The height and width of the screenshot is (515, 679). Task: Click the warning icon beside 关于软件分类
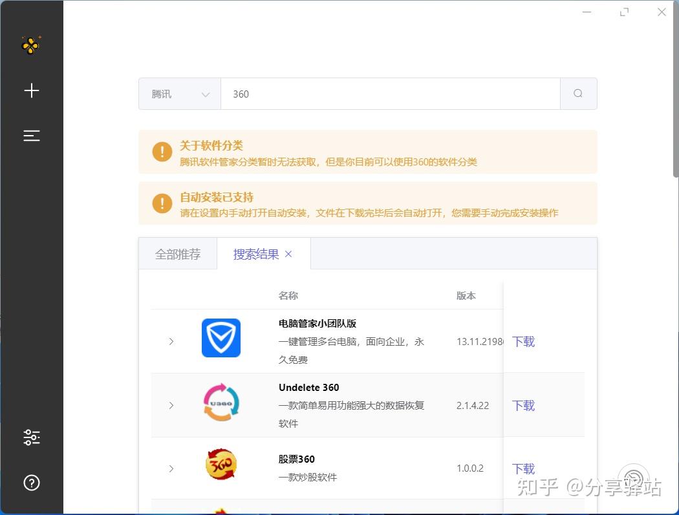(162, 152)
